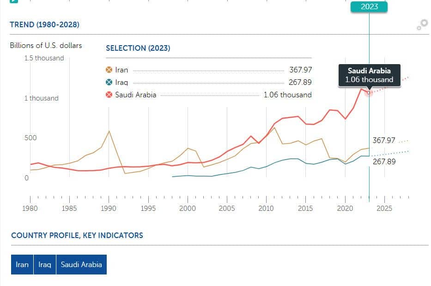Click the 1995 label on the timeline
This screenshot has height=286, width=431.
(148, 209)
